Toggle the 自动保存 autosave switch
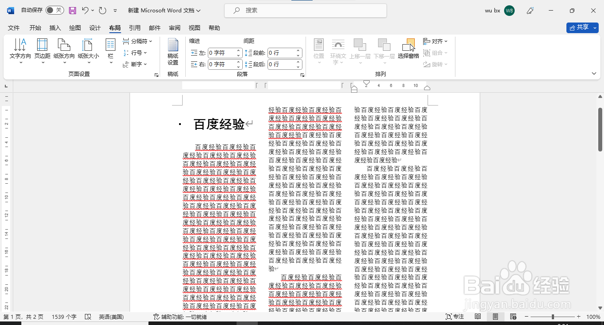The height and width of the screenshot is (325, 604). click(x=54, y=10)
